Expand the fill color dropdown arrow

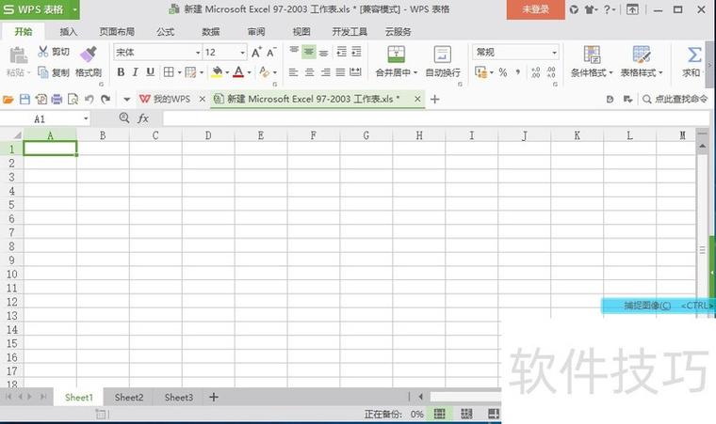pos(227,72)
